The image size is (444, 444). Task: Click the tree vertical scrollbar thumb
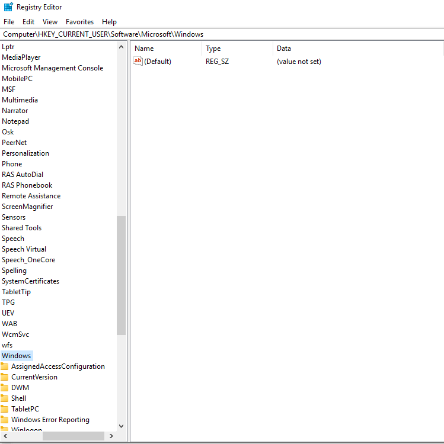tap(122, 275)
